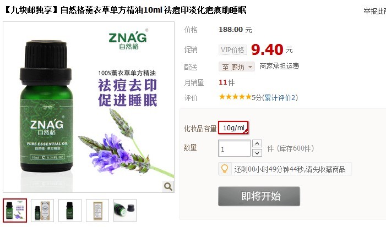
Task: Select fourth thumbnail showing box packaging
Action: point(97,211)
